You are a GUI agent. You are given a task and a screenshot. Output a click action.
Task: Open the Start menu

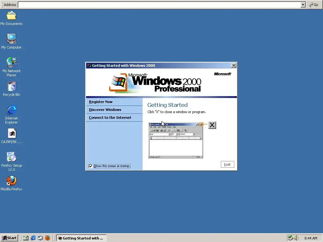(9, 238)
